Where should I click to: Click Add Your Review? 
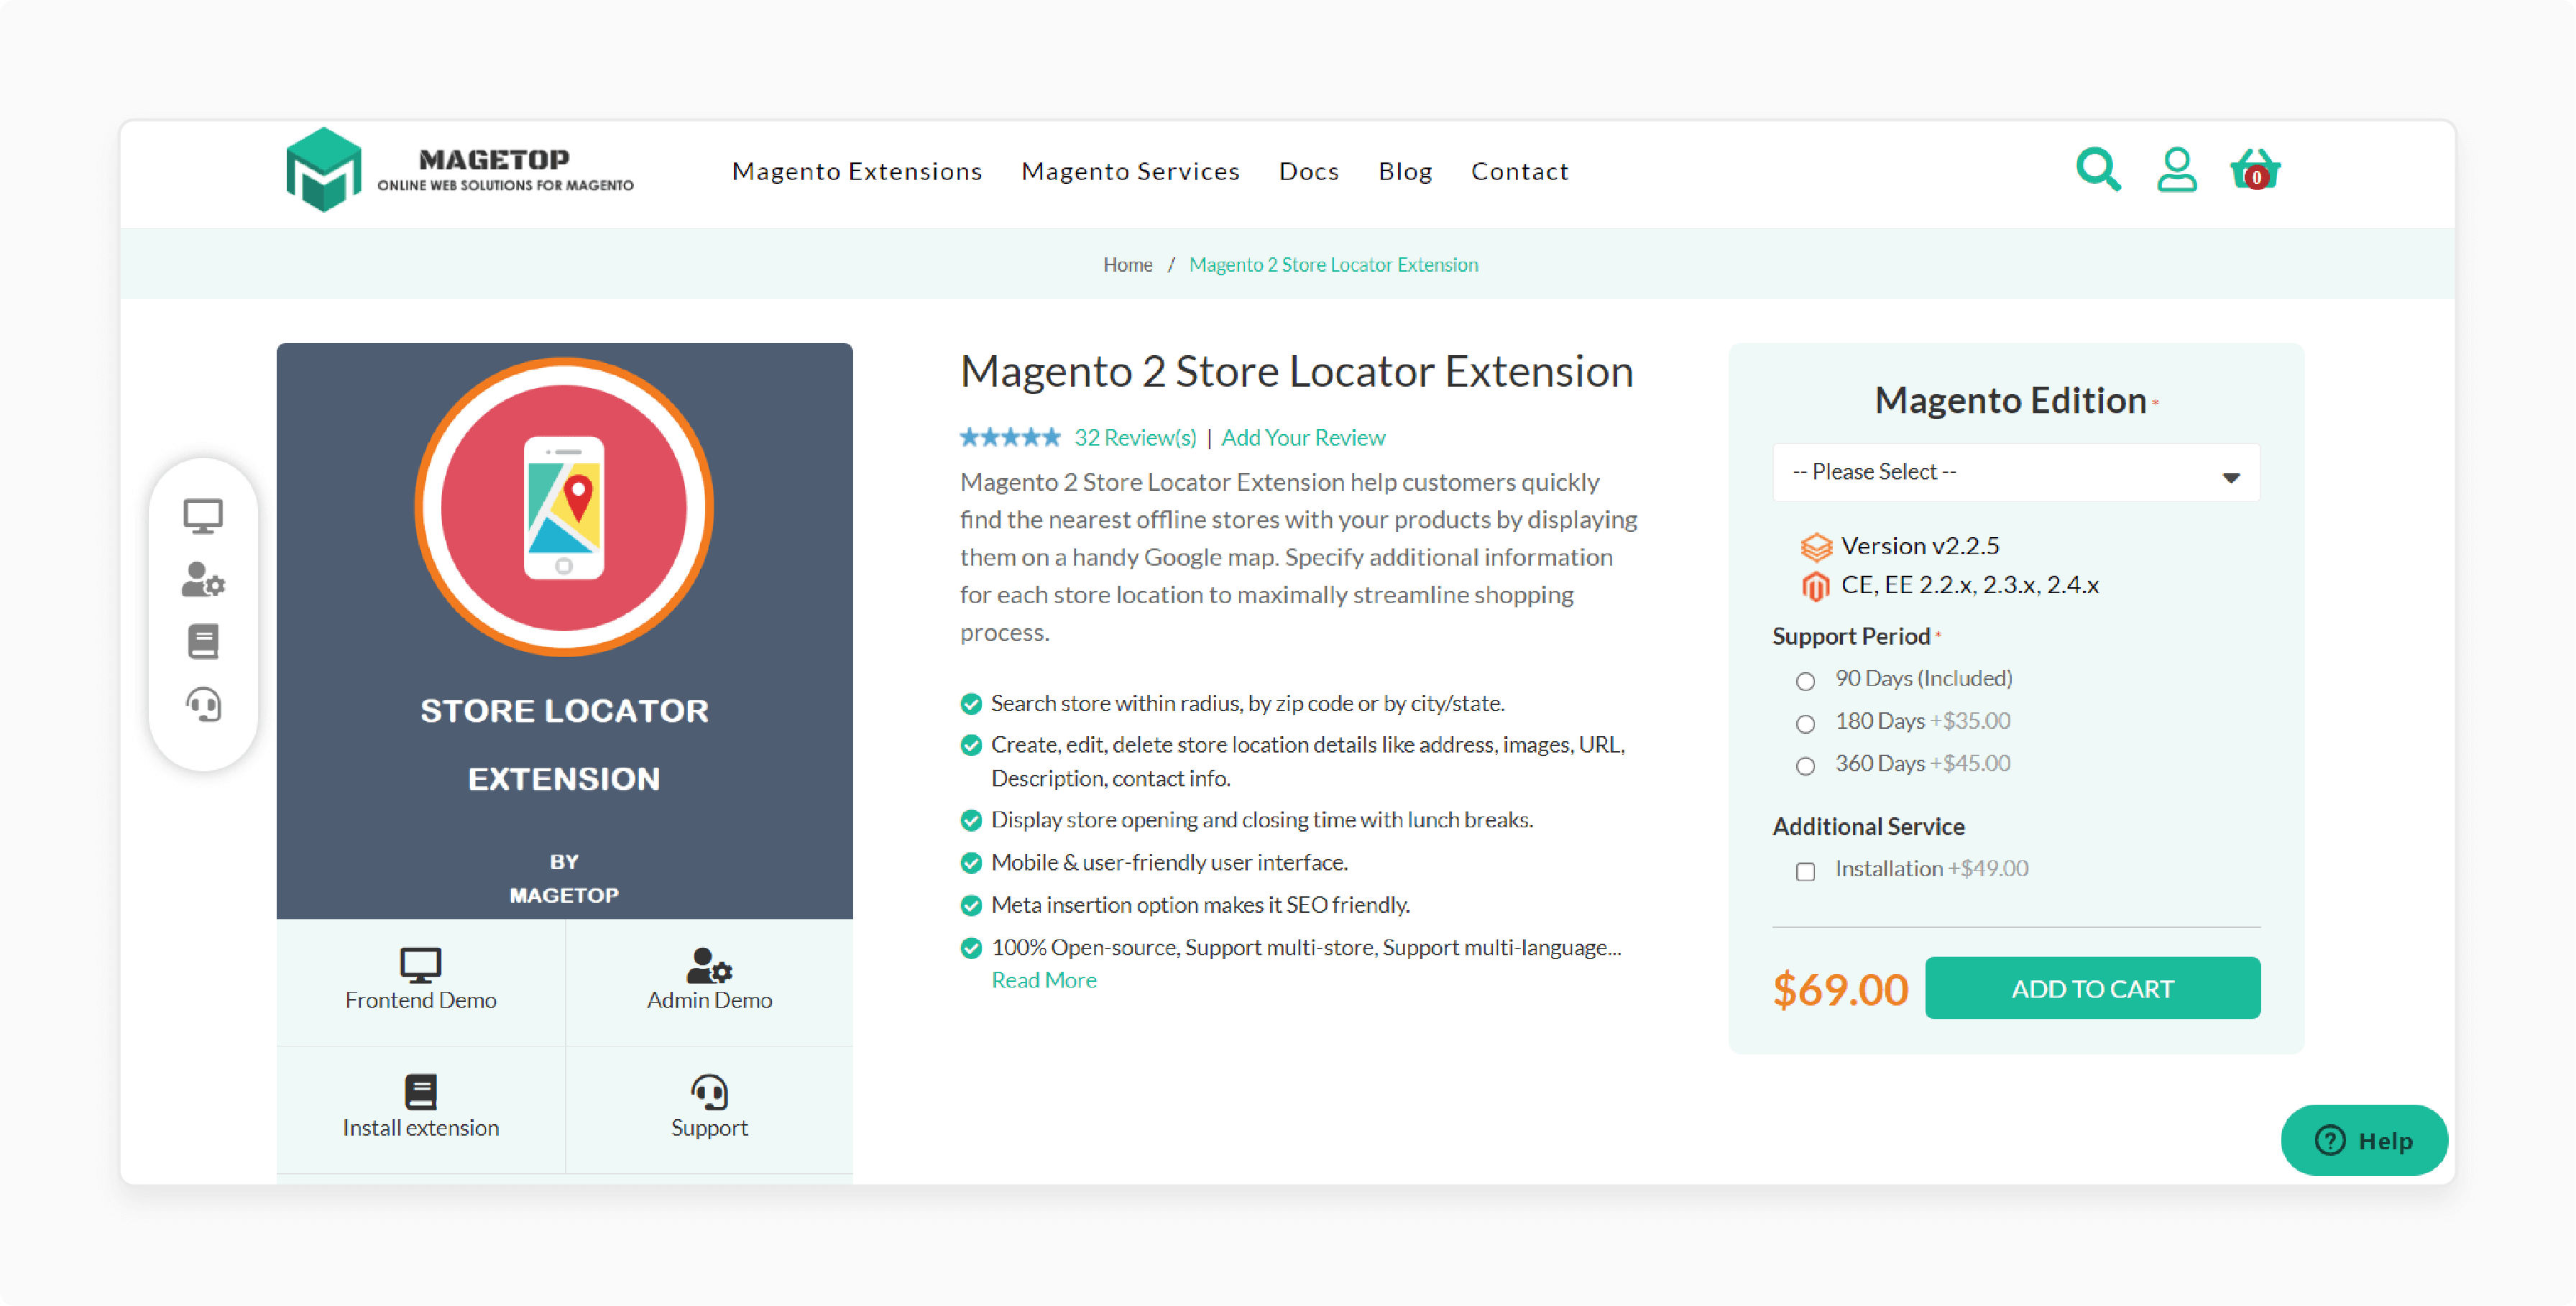click(1303, 437)
